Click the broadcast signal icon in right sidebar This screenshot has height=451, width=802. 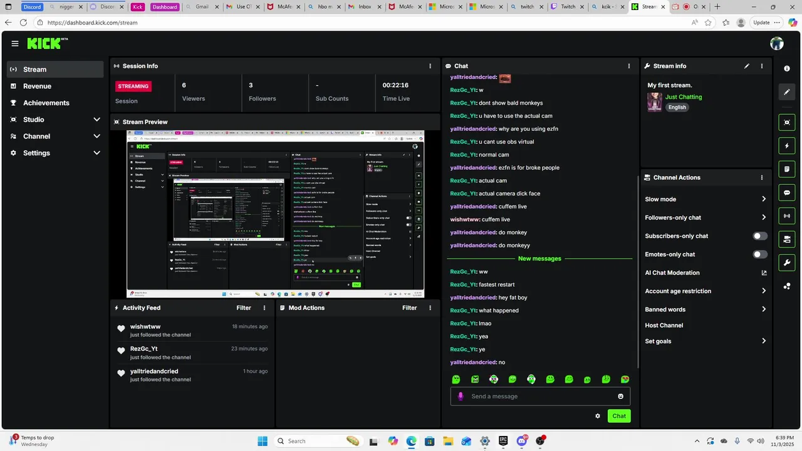787,216
